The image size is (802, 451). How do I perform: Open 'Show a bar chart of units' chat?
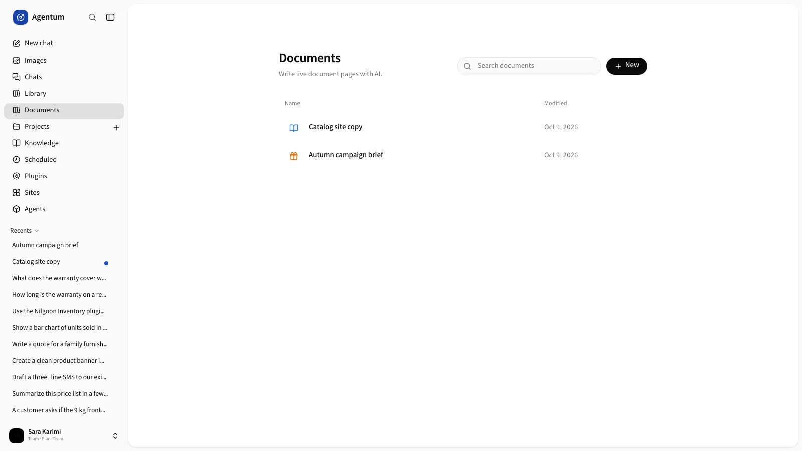click(x=60, y=328)
